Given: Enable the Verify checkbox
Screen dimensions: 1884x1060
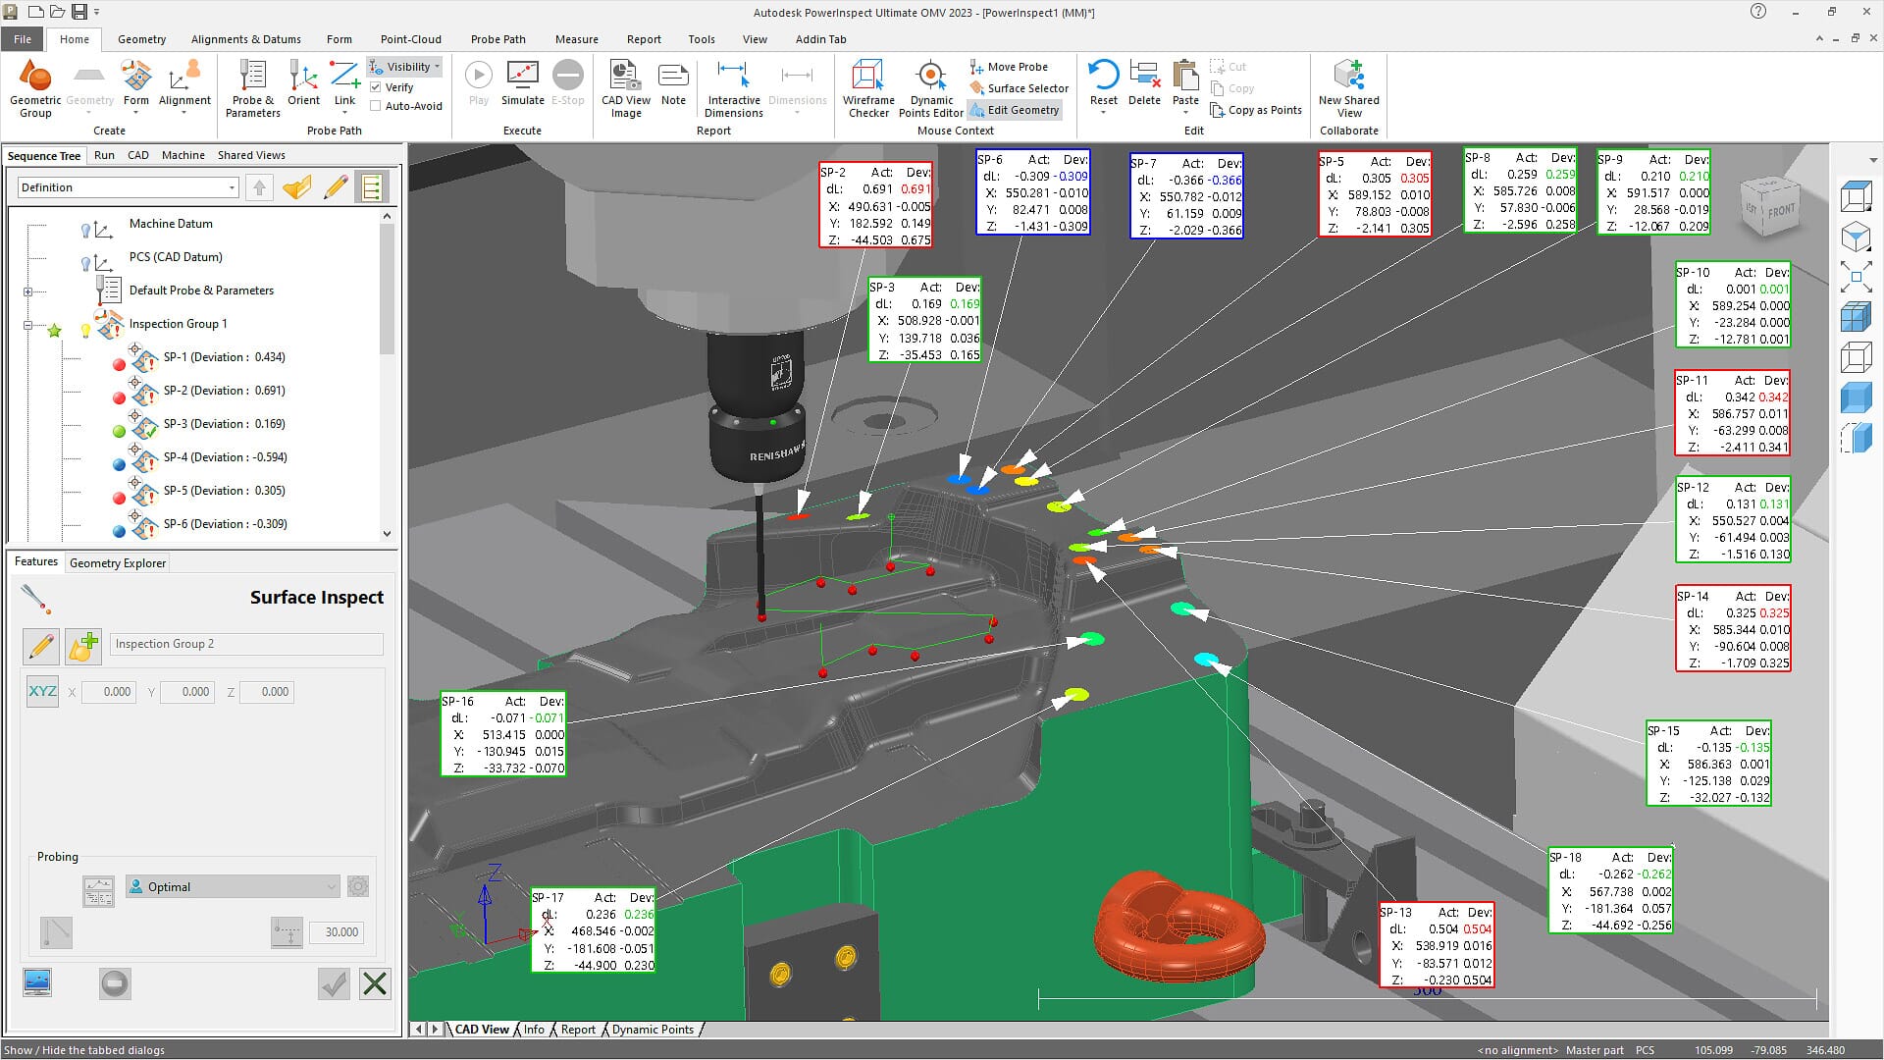Looking at the screenshot, I should click(x=377, y=86).
